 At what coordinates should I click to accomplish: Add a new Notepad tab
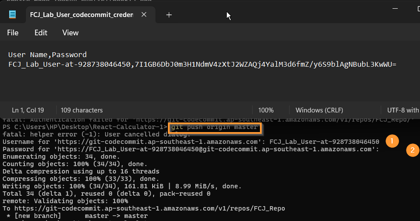coord(169,15)
